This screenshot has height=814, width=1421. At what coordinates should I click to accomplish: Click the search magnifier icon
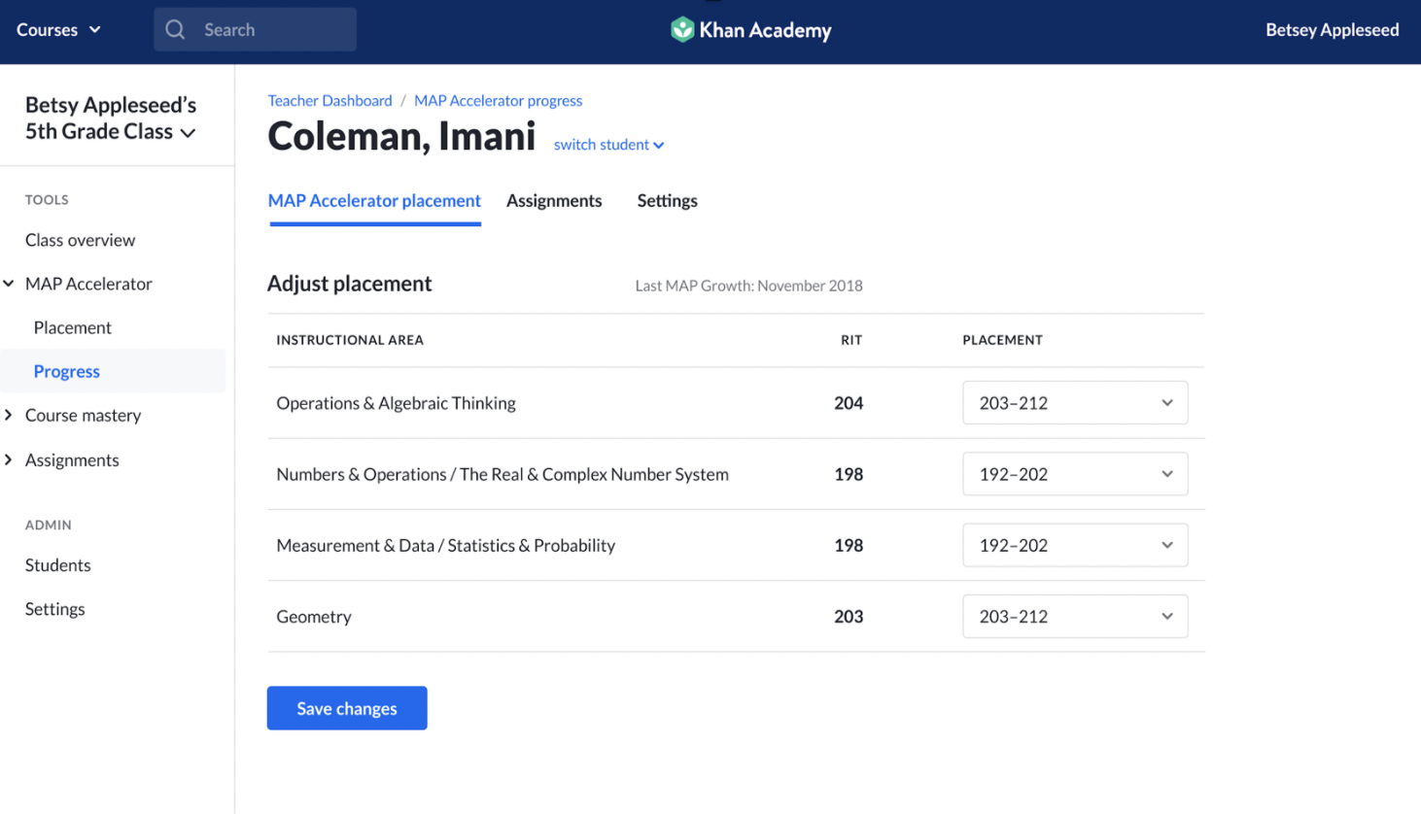[x=175, y=30]
